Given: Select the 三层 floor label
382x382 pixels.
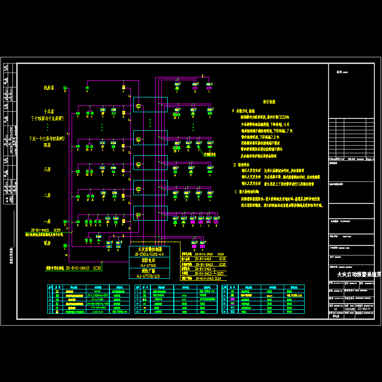Looking at the screenshot, I should pyautogui.click(x=47, y=170).
